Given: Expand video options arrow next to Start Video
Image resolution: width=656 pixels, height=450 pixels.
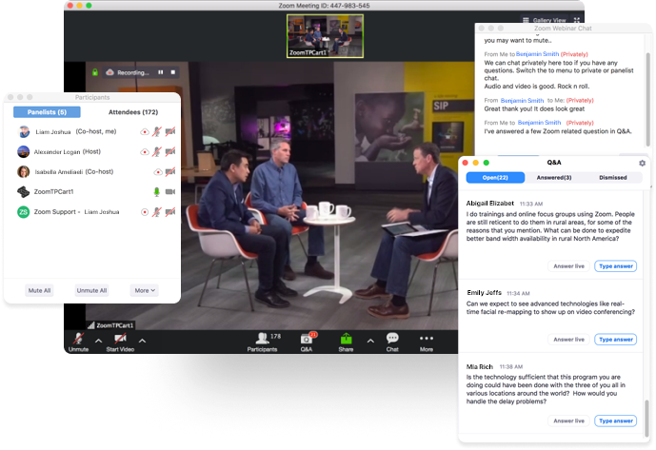Looking at the screenshot, I should 142,341.
